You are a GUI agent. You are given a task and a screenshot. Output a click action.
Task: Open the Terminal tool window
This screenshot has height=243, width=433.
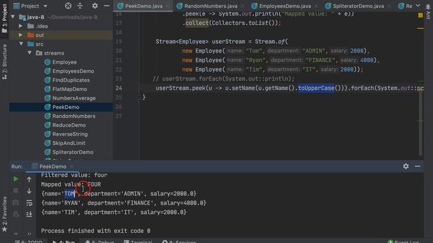(x=138, y=242)
